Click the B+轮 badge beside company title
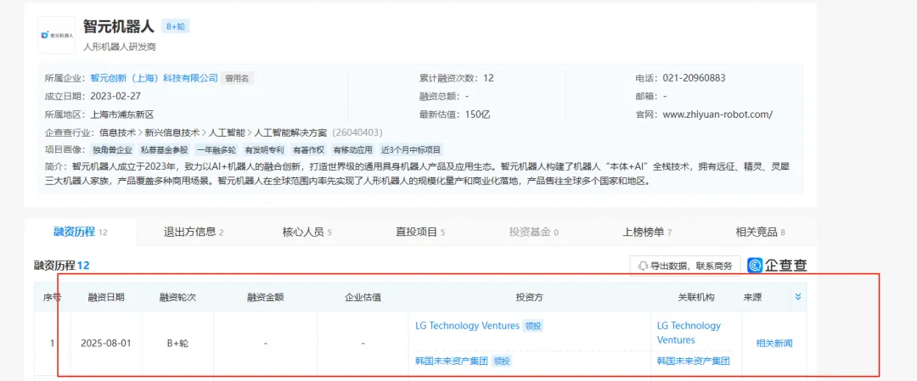This screenshot has height=381, width=917. point(175,26)
